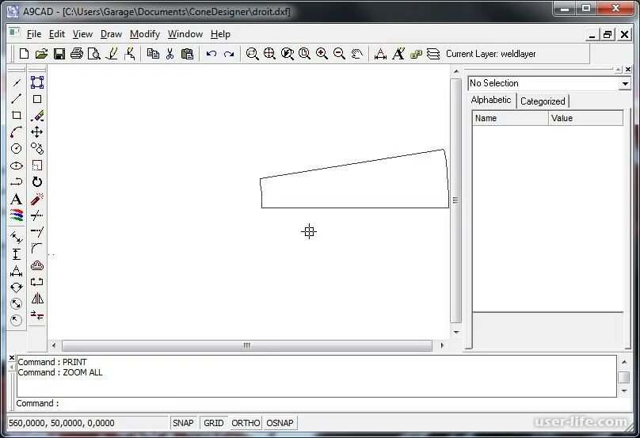The image size is (640, 438).
Task: Click the Zoom All icon
Action: pos(269,54)
